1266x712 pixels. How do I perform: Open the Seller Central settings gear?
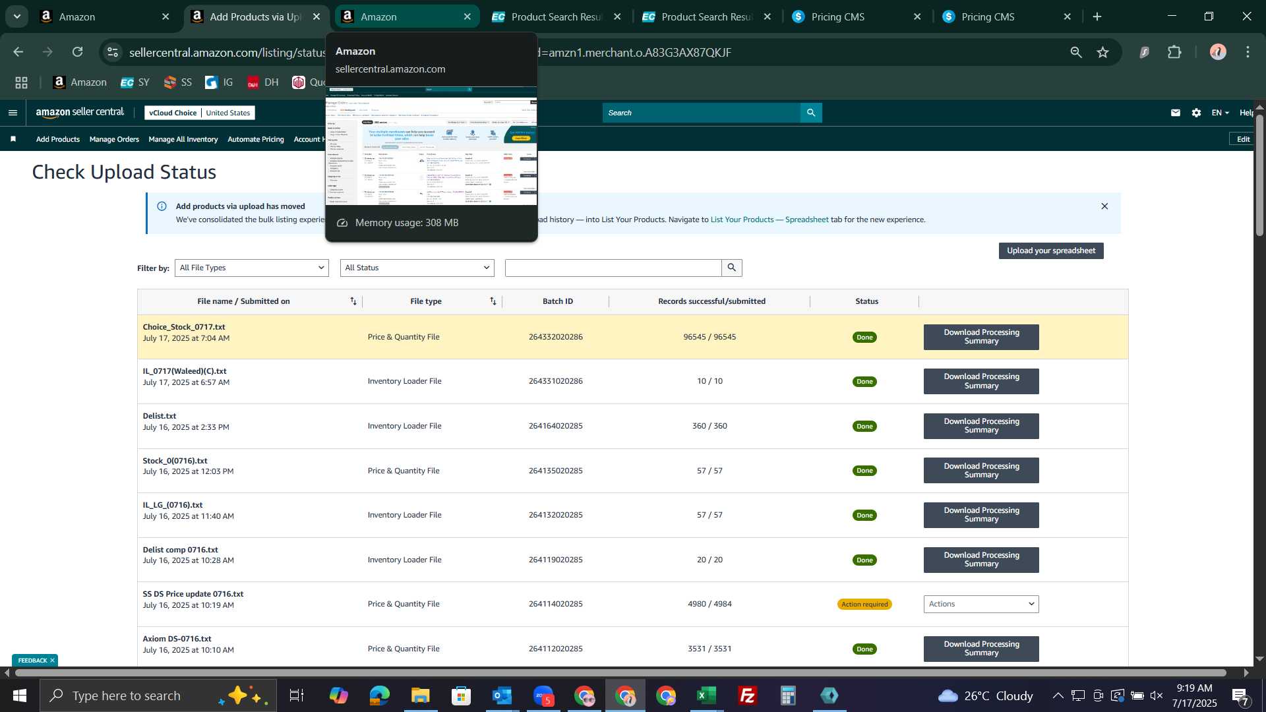1196,113
